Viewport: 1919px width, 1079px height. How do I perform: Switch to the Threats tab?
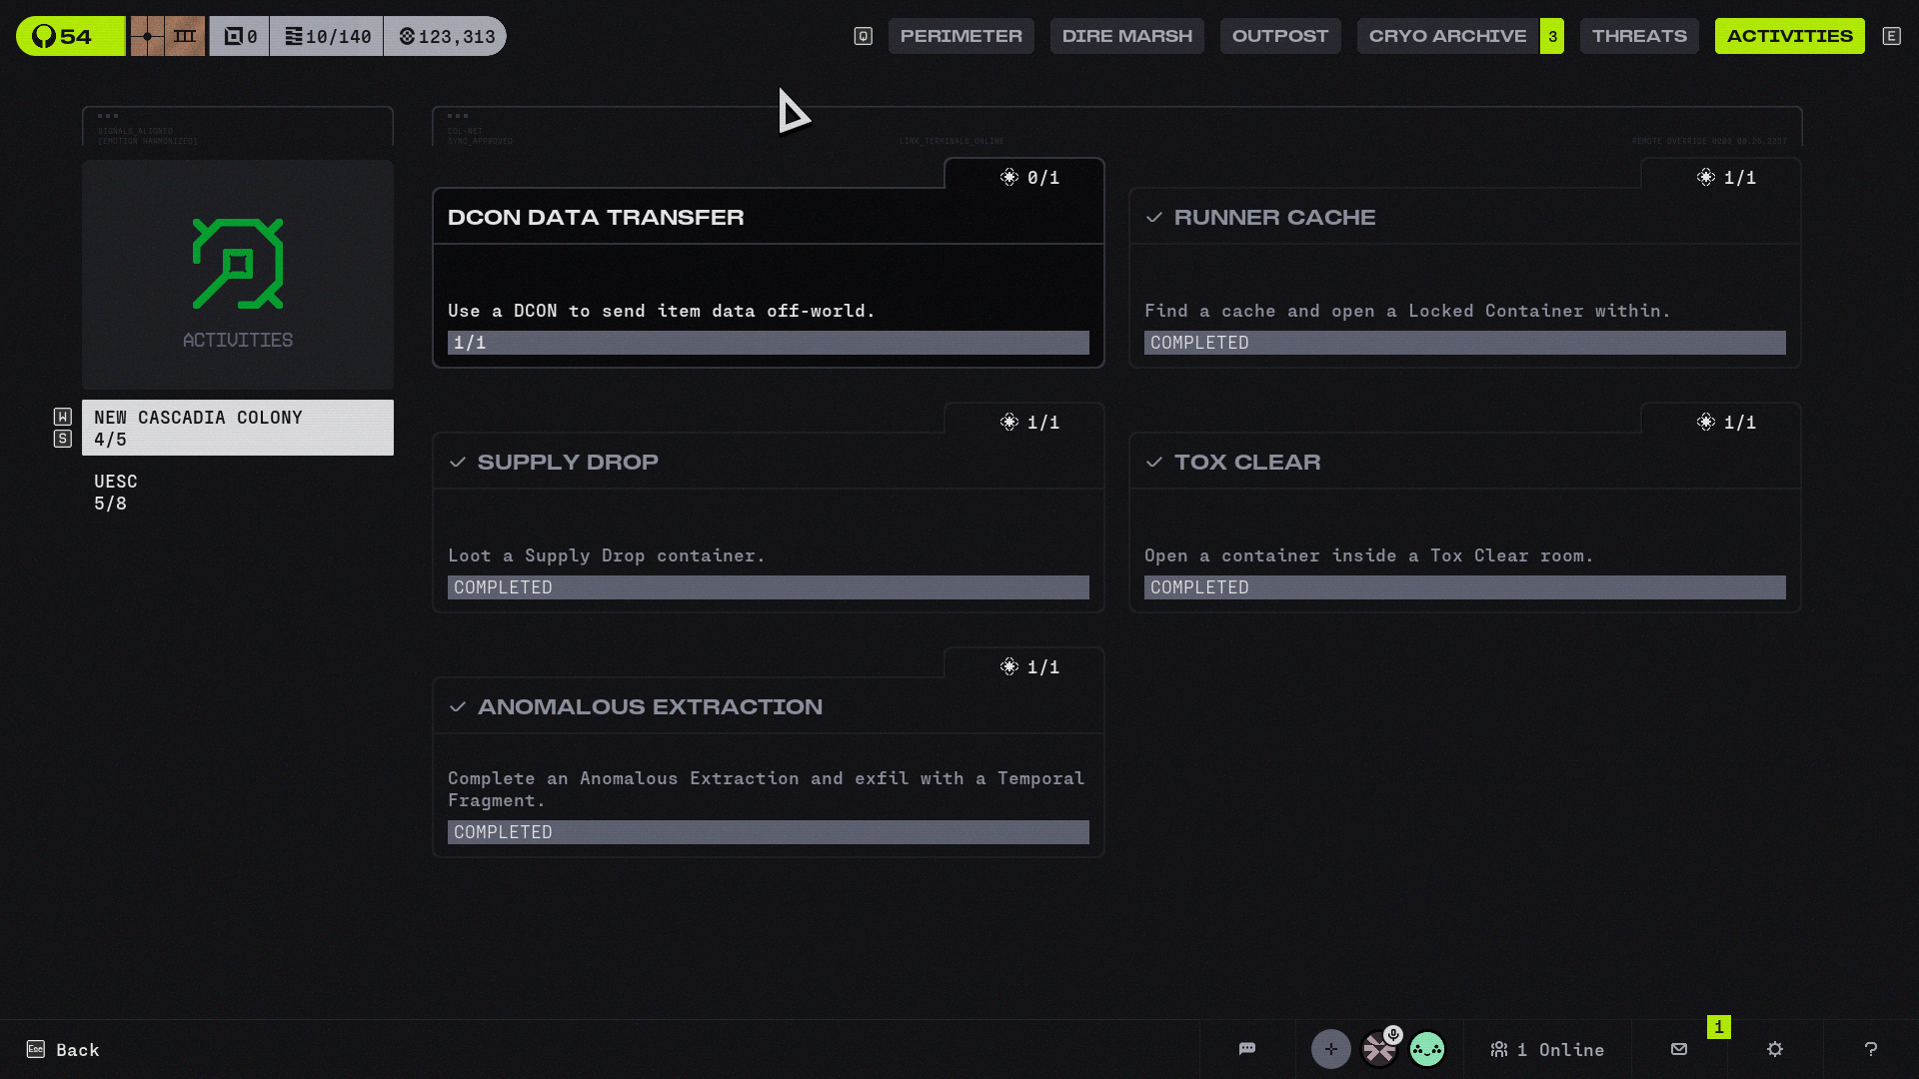pyautogui.click(x=1638, y=36)
